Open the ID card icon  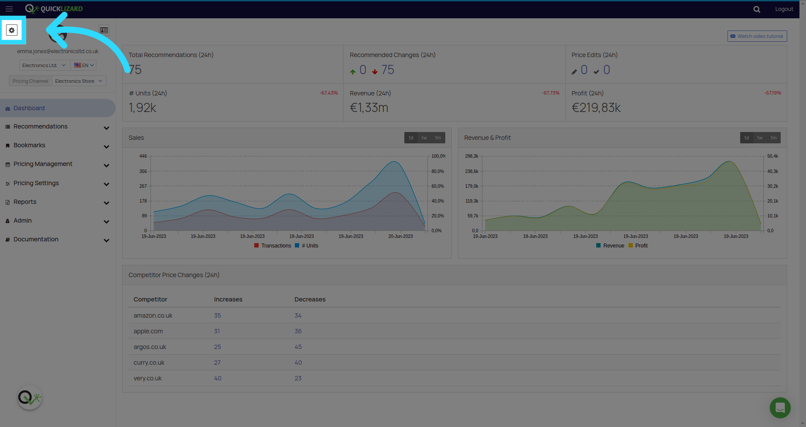point(104,30)
